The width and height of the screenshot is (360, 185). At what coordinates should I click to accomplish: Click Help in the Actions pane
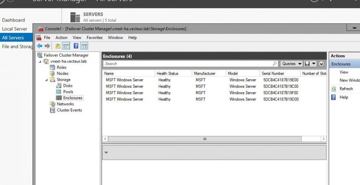coord(344,97)
